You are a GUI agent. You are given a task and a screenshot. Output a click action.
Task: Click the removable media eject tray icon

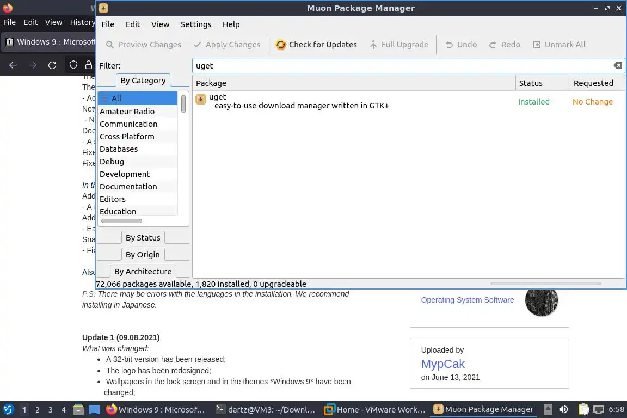pos(548,409)
